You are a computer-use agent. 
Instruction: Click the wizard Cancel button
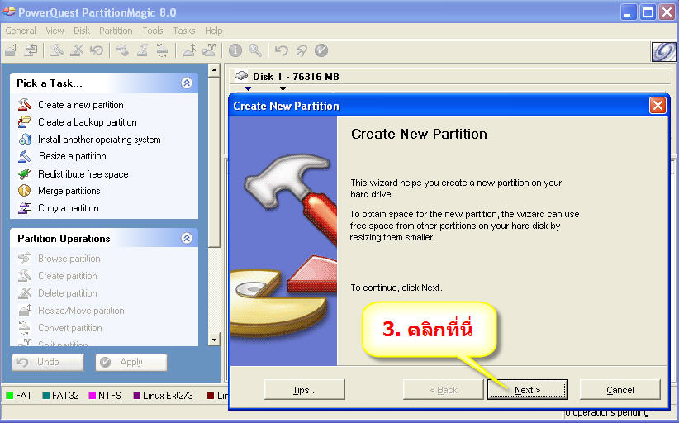tap(620, 390)
